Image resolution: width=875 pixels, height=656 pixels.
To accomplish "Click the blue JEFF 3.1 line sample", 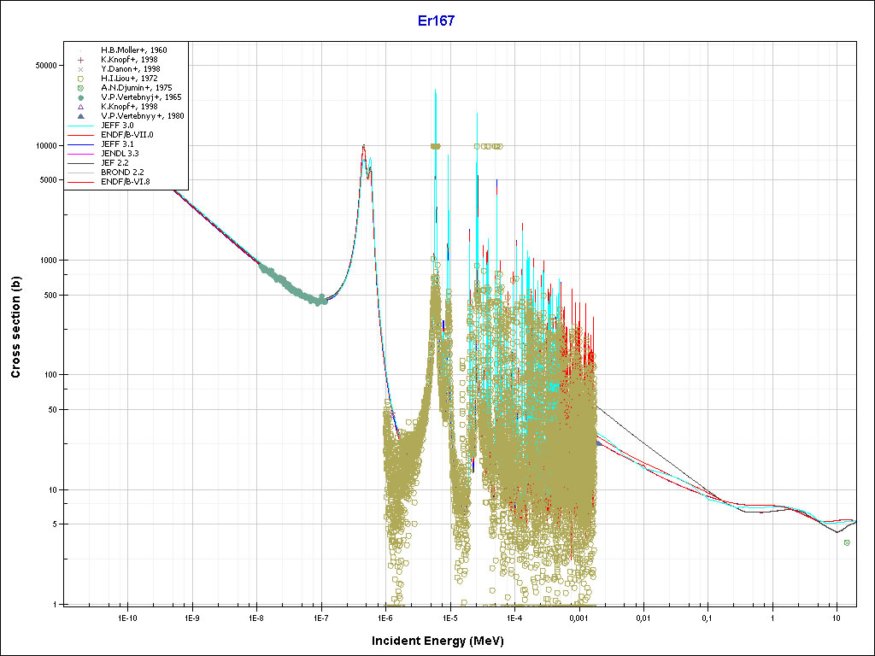I will (80, 144).
